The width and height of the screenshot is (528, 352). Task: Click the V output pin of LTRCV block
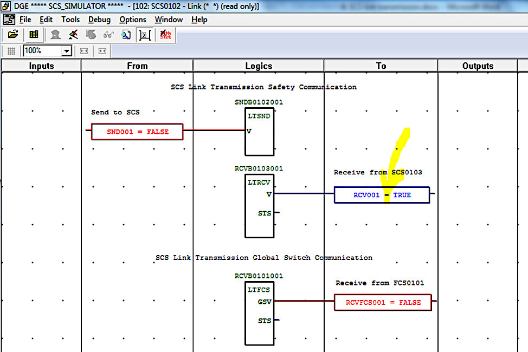(269, 194)
